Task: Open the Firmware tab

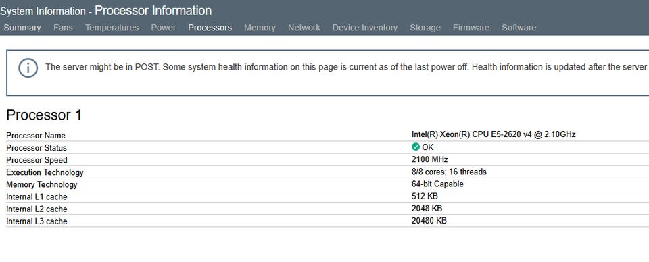Action: click(471, 28)
